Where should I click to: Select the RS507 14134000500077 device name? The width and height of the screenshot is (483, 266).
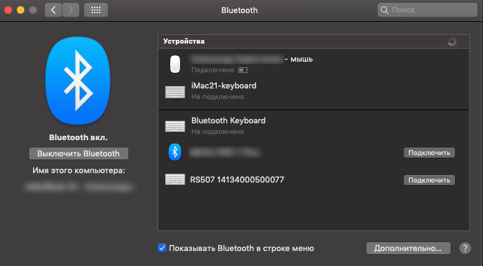[237, 180]
